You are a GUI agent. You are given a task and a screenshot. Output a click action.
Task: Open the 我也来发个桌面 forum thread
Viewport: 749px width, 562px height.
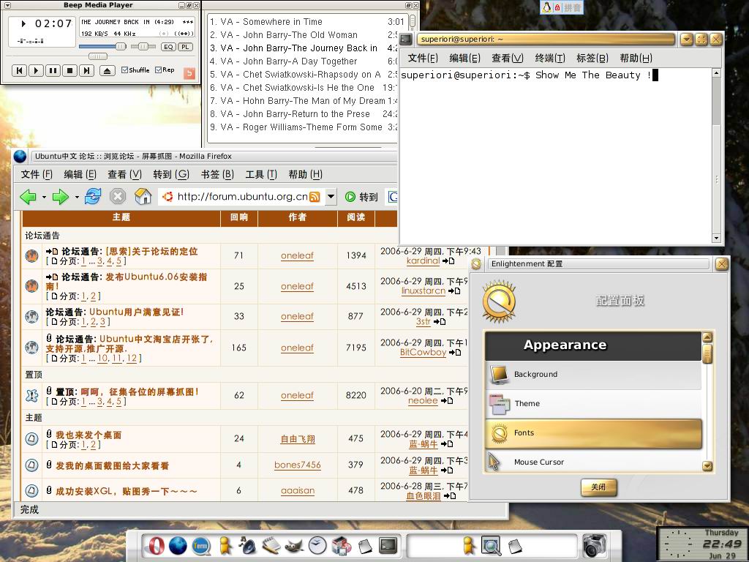click(89, 435)
